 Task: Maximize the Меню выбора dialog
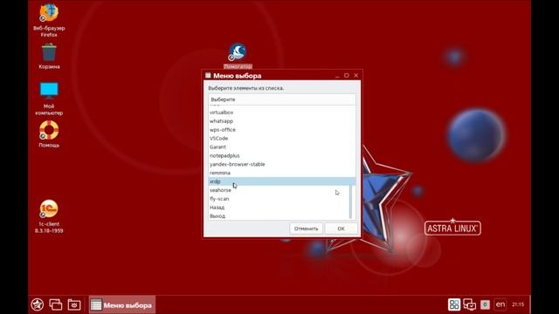(347, 76)
